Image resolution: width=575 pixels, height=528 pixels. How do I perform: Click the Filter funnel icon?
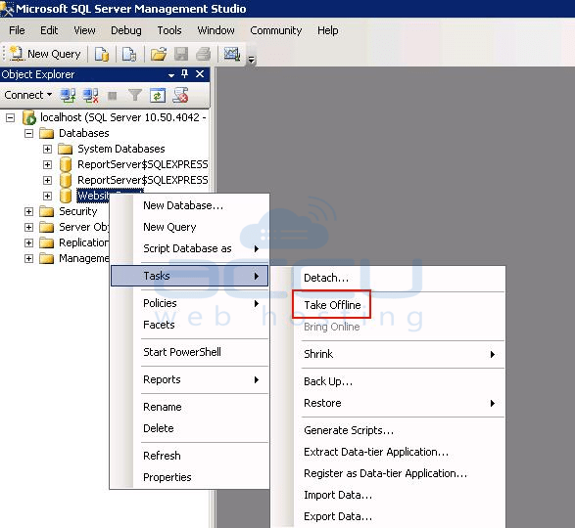point(135,96)
